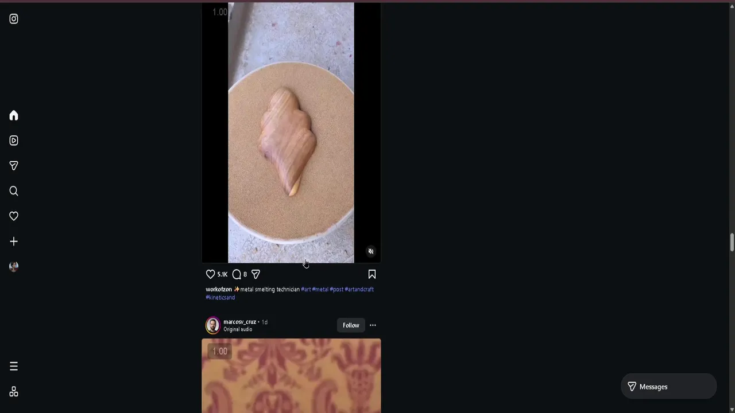The height and width of the screenshot is (413, 735).
Task: Open the #kineticsand hashtag link
Action: click(x=220, y=298)
